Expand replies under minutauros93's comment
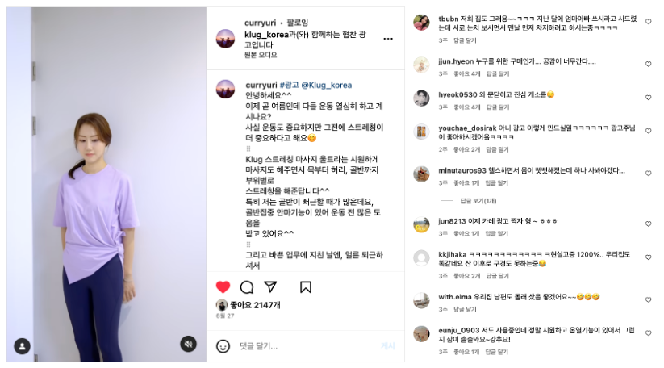Viewport: 664px width, 368px height. click(478, 201)
